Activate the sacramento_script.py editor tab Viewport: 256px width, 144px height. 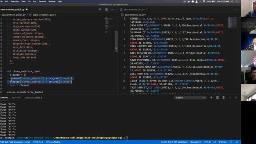tap(12, 10)
